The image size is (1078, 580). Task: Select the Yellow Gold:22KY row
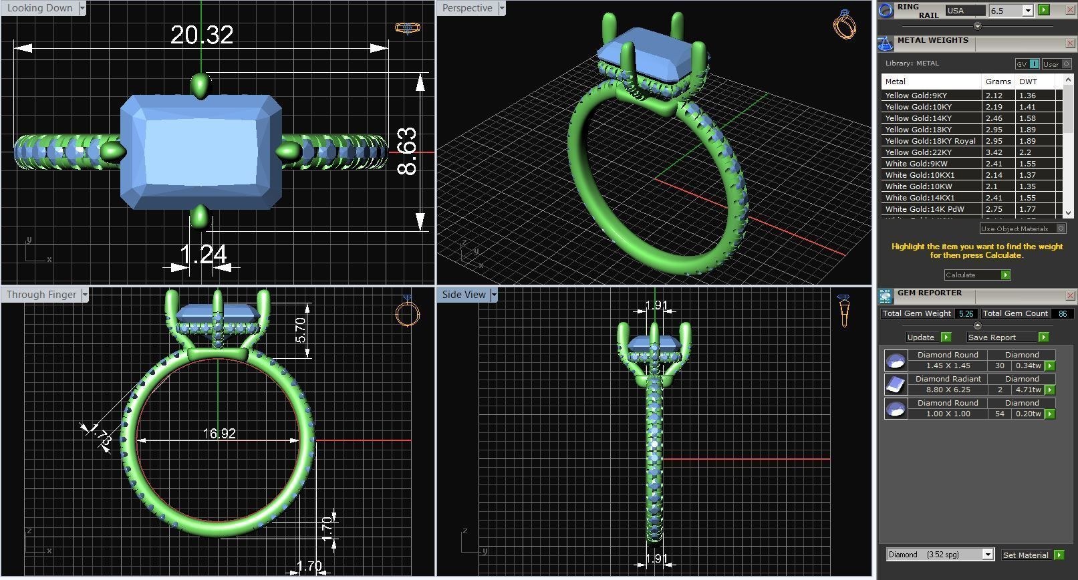972,152
